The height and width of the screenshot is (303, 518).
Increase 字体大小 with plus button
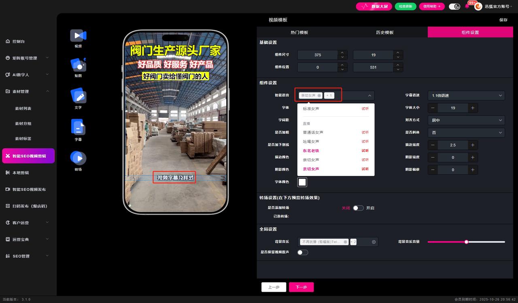coord(472,108)
